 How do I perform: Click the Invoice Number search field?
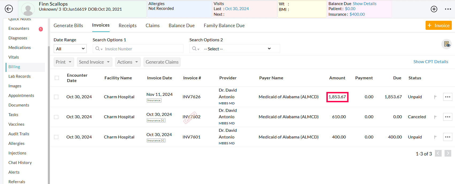tap(142, 49)
